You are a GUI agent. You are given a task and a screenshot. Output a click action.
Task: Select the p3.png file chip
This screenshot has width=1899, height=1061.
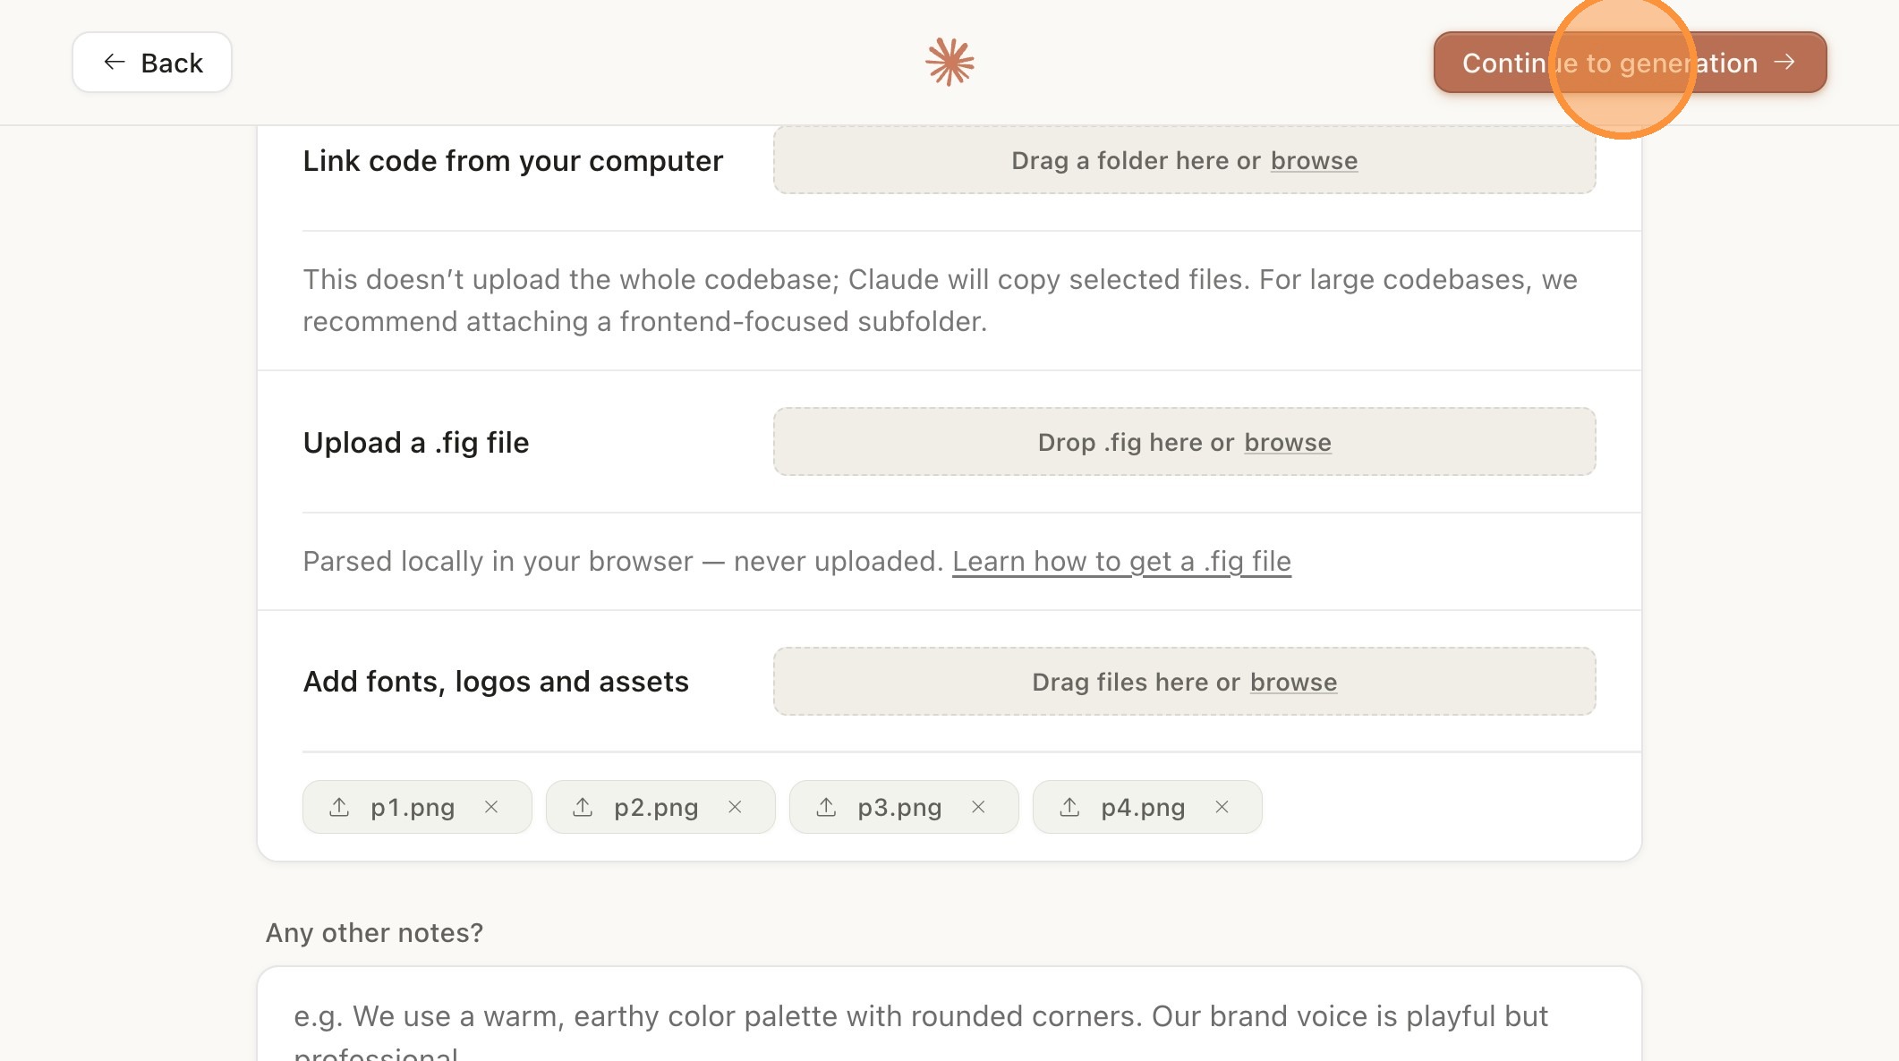[898, 807]
